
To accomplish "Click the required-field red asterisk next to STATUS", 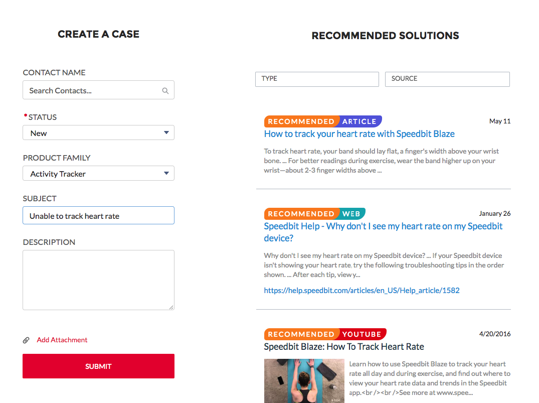I will (x=26, y=115).
